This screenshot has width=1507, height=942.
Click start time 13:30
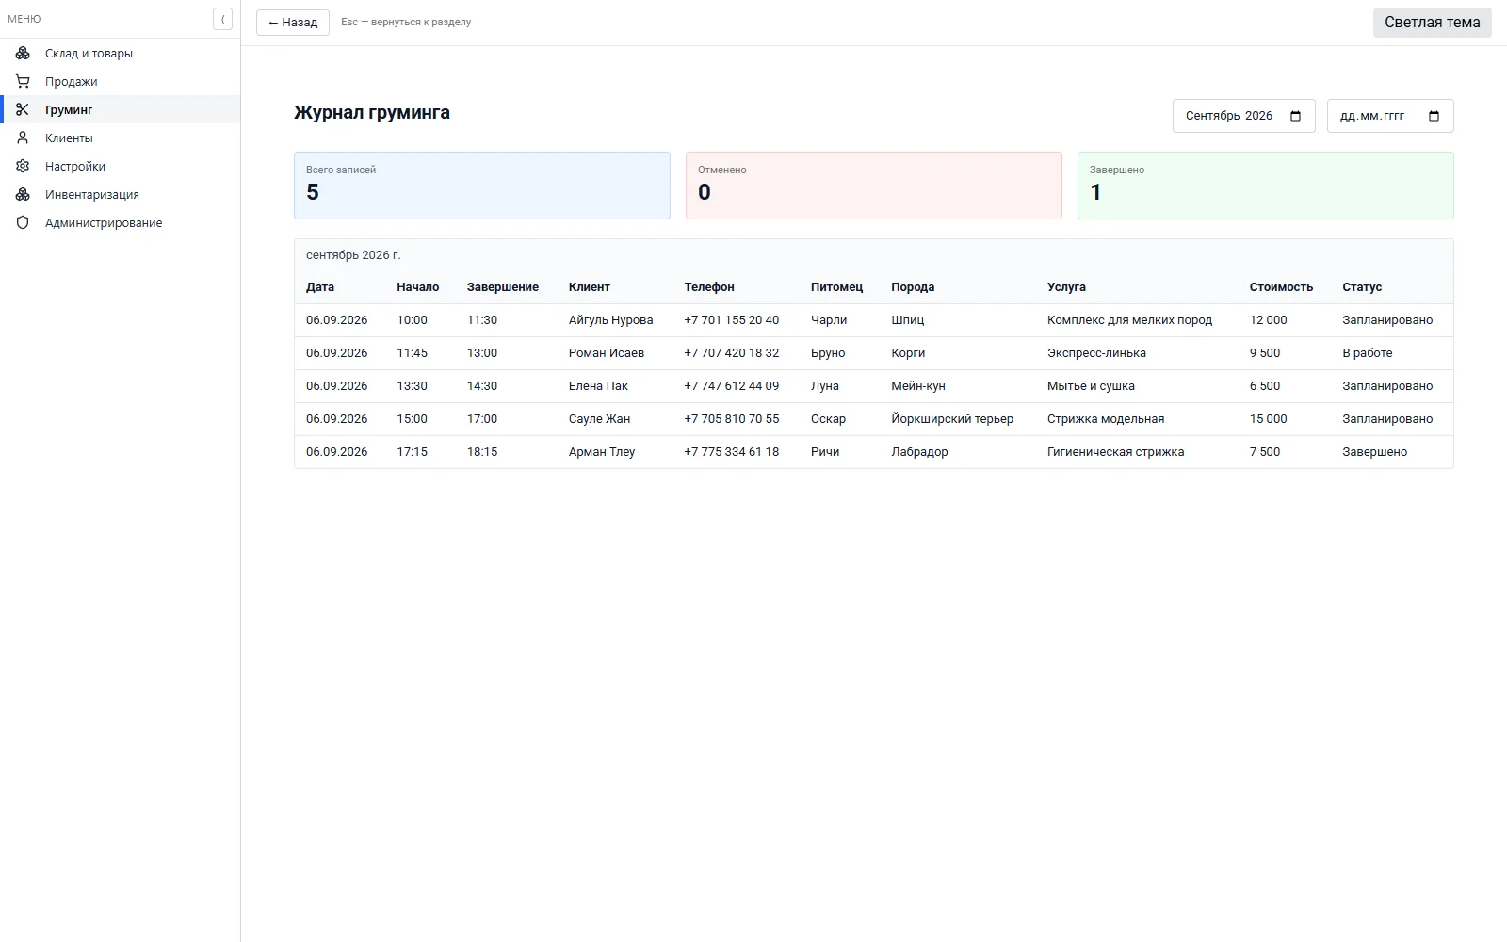(412, 386)
